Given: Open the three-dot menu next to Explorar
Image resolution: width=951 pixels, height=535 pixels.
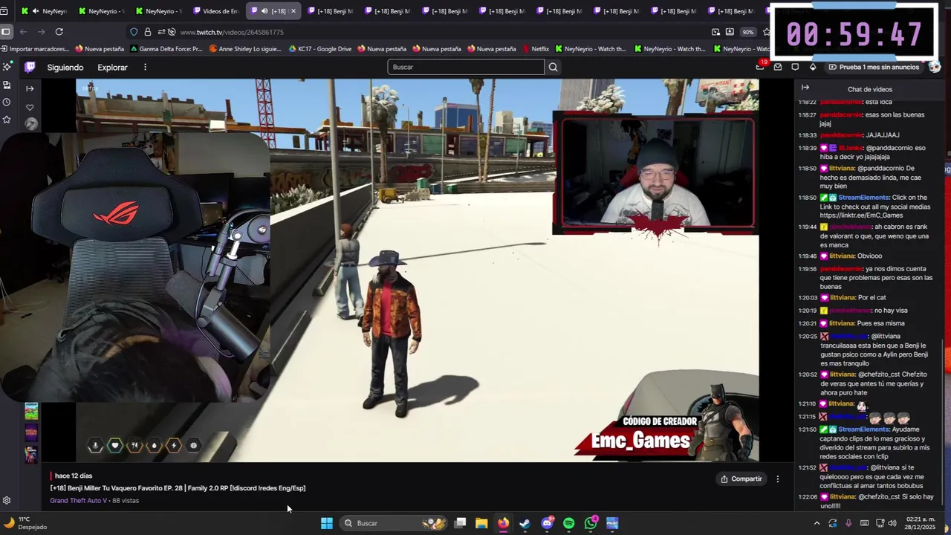Looking at the screenshot, I should 145,67.
